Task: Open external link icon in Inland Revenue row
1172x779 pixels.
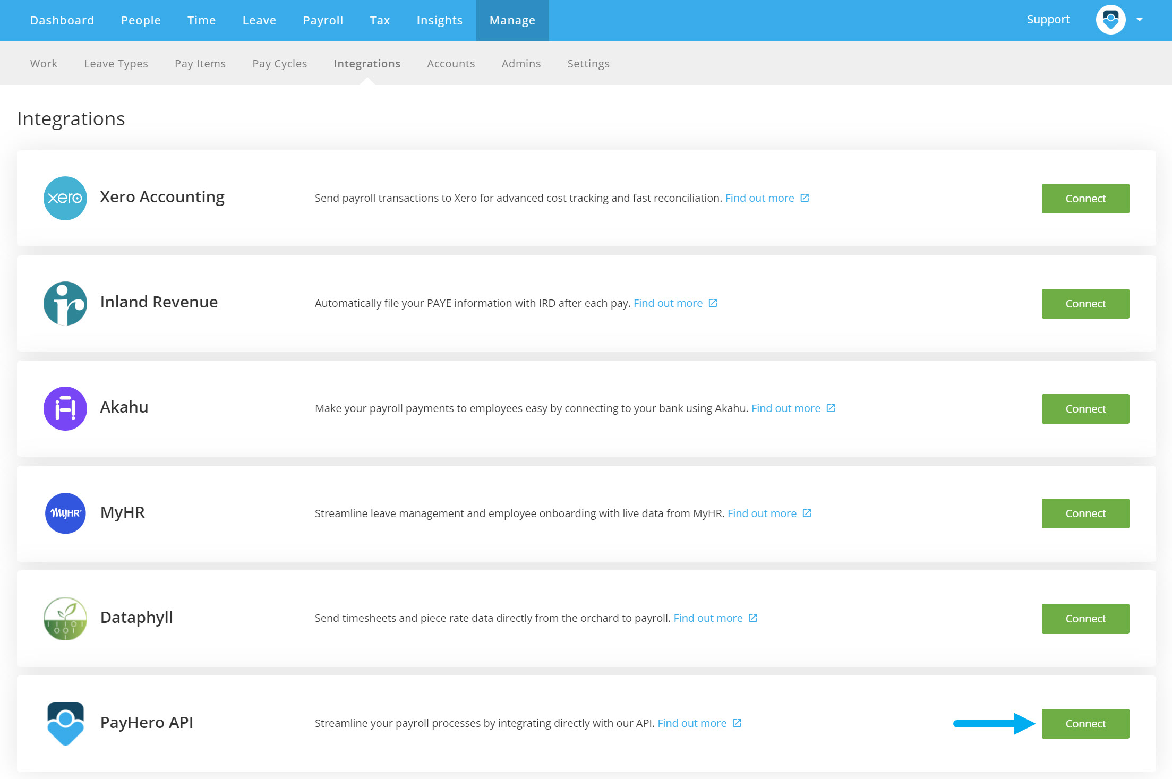Action: coord(713,303)
